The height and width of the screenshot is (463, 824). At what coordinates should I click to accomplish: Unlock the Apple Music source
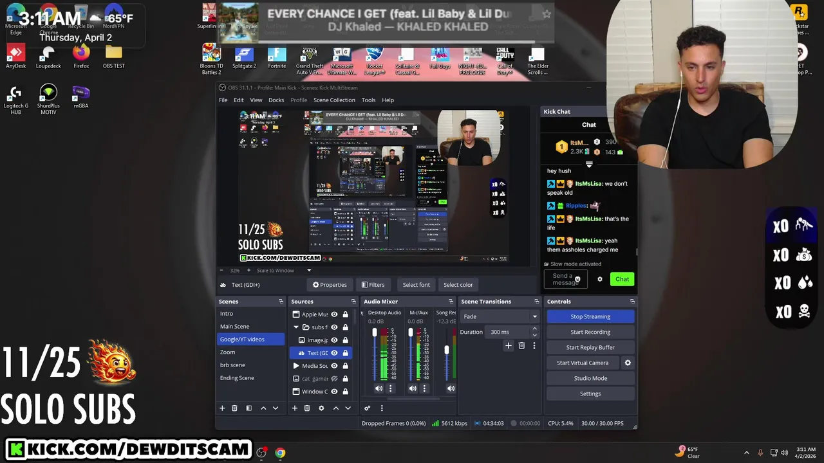pyautogui.click(x=345, y=314)
